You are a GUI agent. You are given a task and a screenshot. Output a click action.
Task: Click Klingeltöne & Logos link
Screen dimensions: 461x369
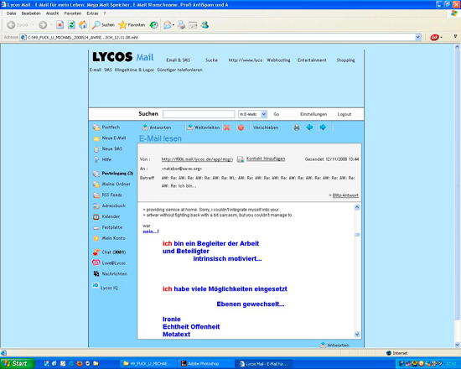coord(134,70)
